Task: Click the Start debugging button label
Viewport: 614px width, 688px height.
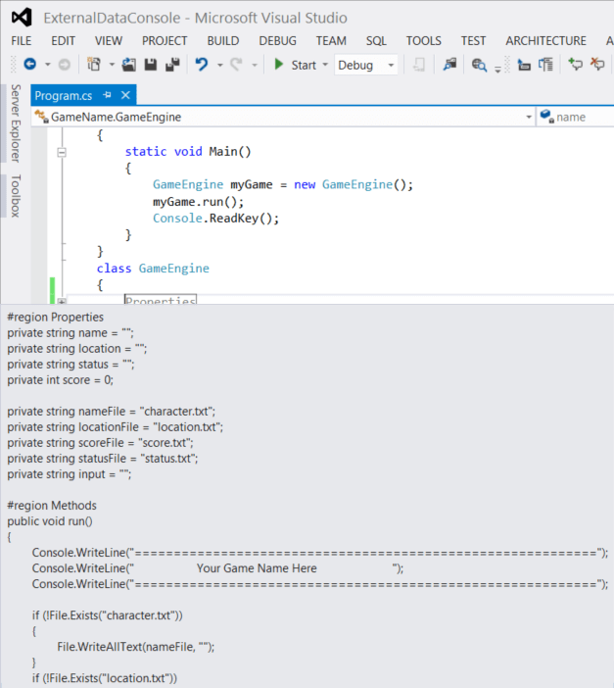Action: coord(304,65)
